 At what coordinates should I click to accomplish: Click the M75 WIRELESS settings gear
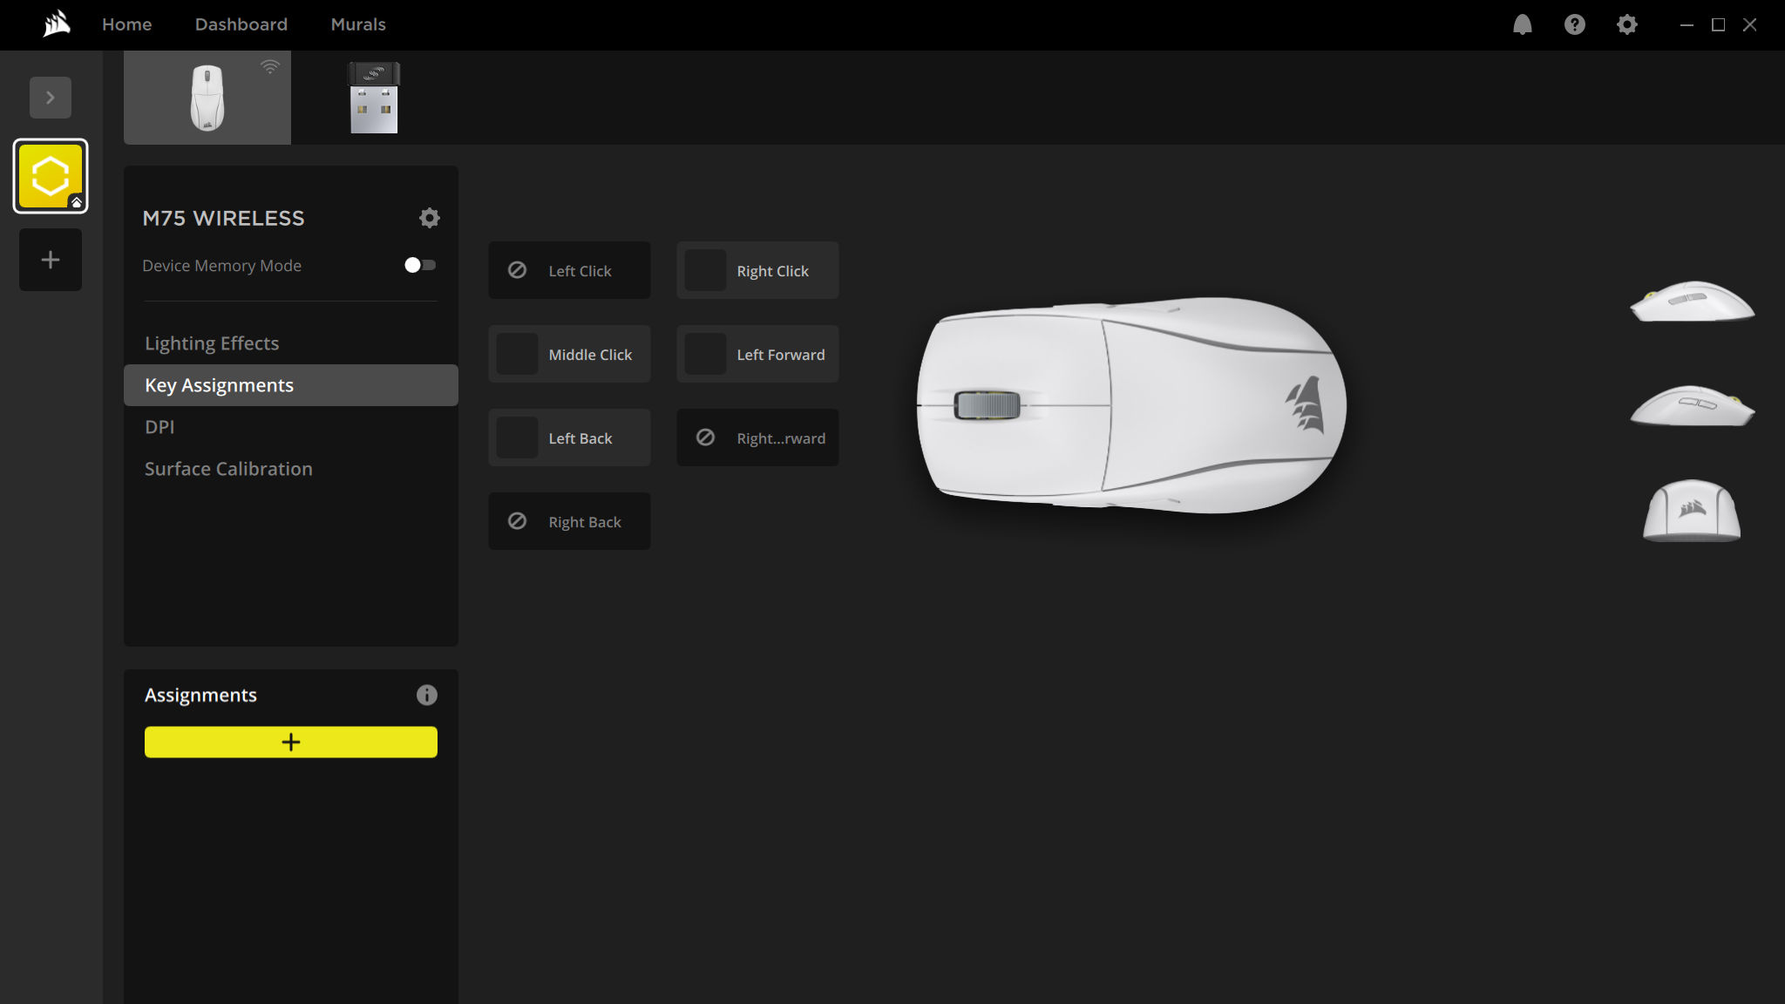tap(429, 218)
